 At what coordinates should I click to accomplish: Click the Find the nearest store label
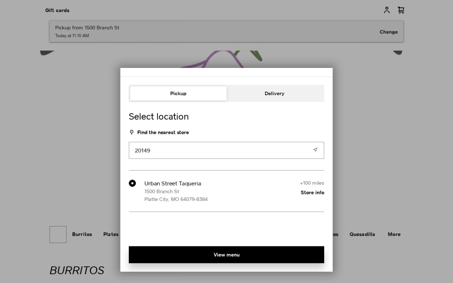[x=163, y=132]
